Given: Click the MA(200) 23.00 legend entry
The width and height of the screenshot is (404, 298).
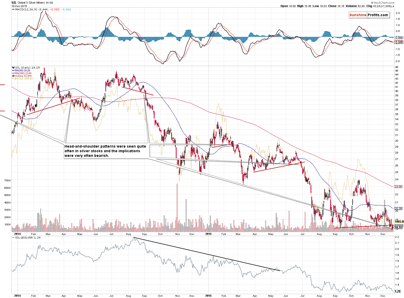Looking at the screenshot, I should [x=22, y=73].
